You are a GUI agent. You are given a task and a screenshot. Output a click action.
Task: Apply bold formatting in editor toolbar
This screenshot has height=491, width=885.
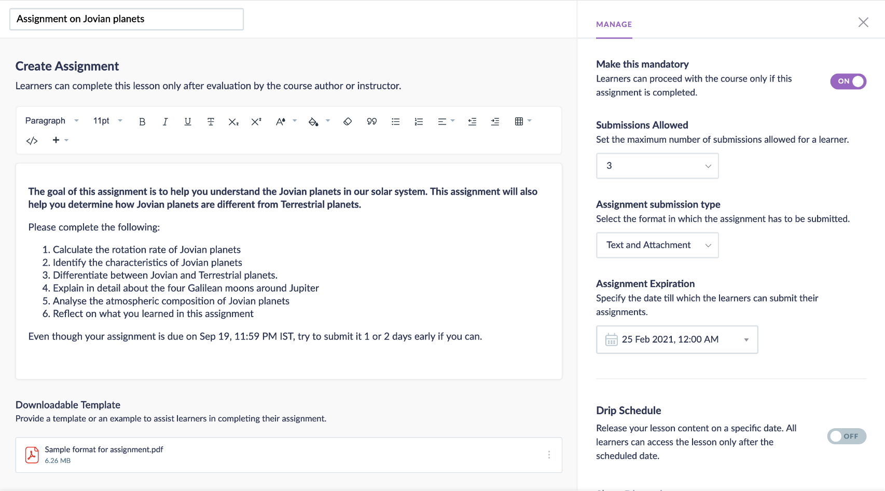point(142,121)
